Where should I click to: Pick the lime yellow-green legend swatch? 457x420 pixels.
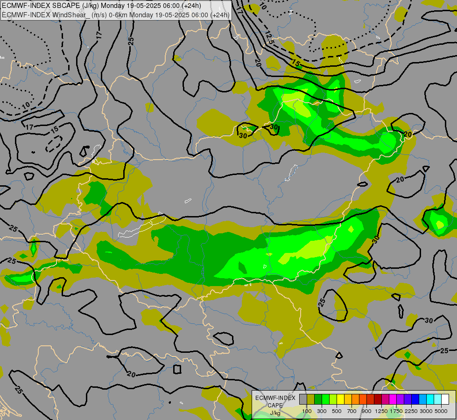click(x=333, y=399)
